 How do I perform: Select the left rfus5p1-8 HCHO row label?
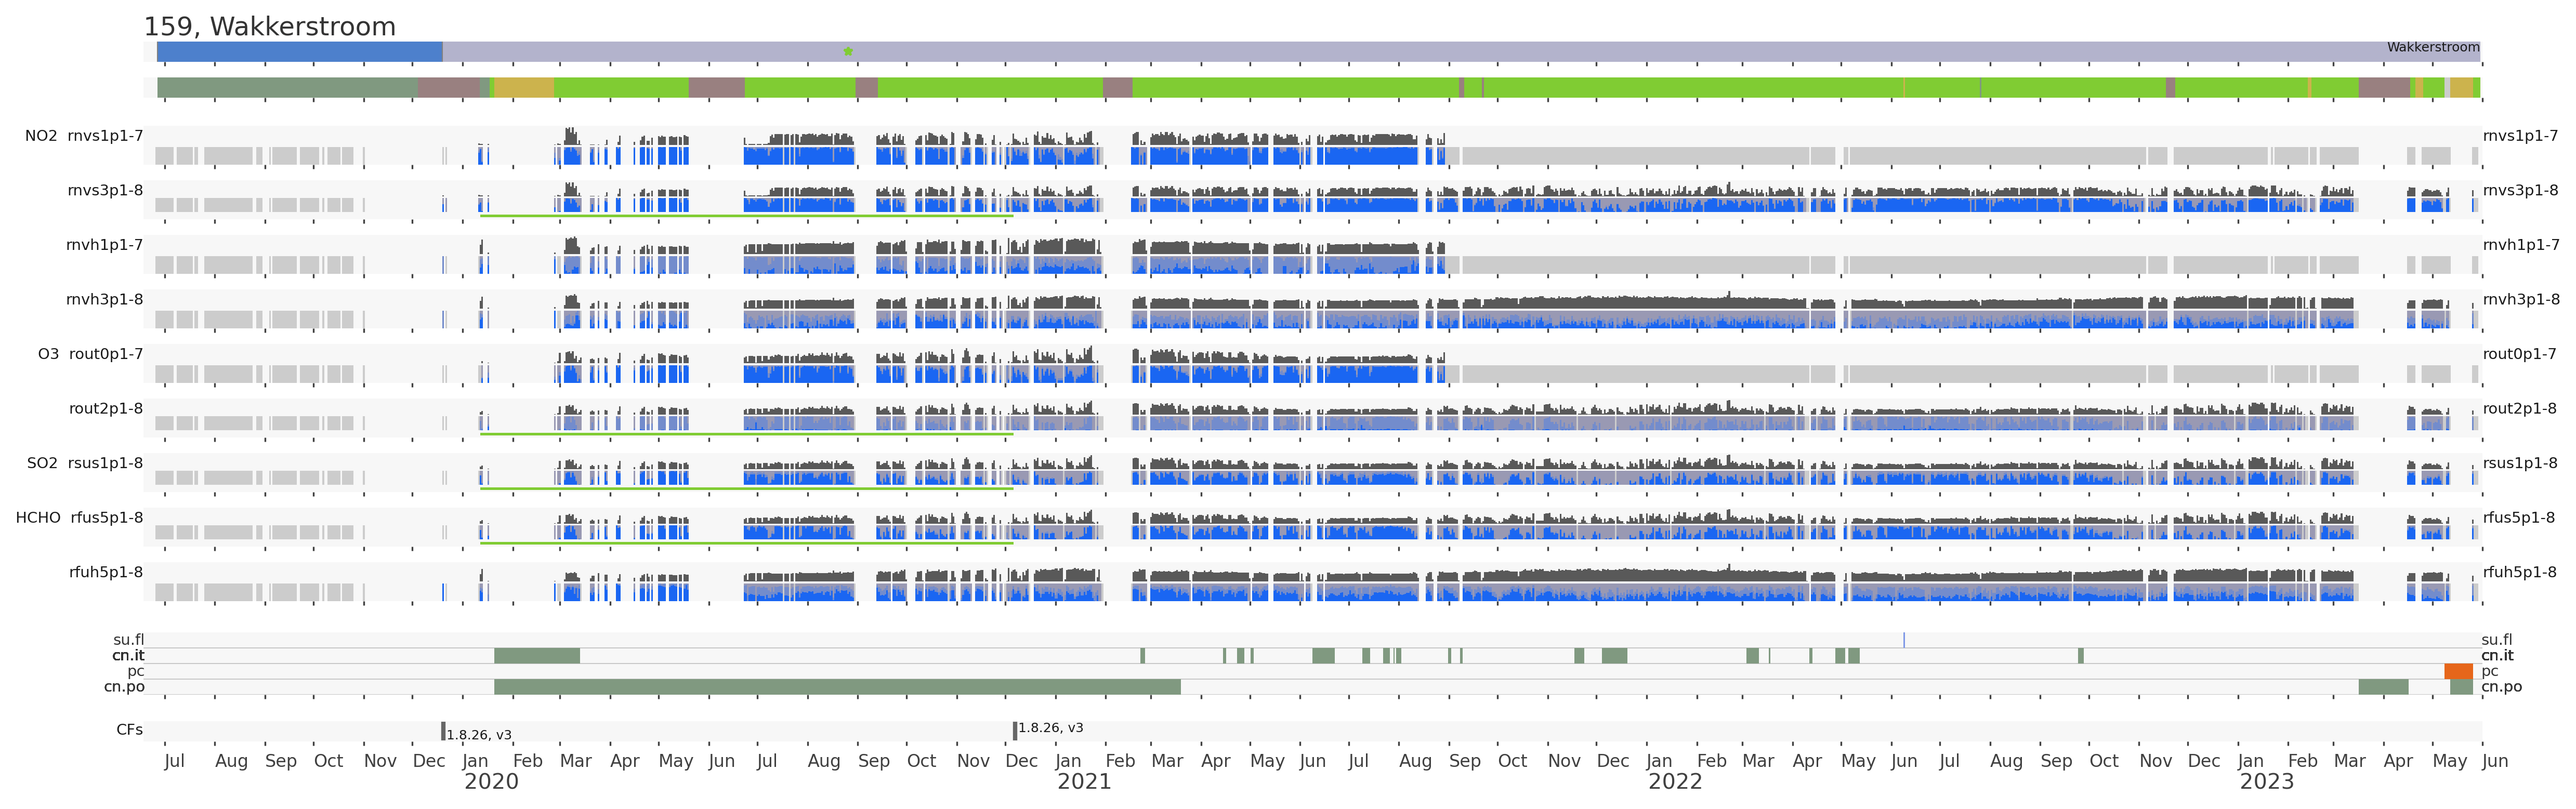point(106,517)
